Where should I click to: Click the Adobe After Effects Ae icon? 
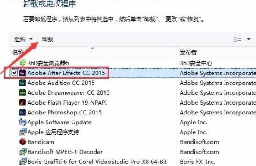coord(22,73)
